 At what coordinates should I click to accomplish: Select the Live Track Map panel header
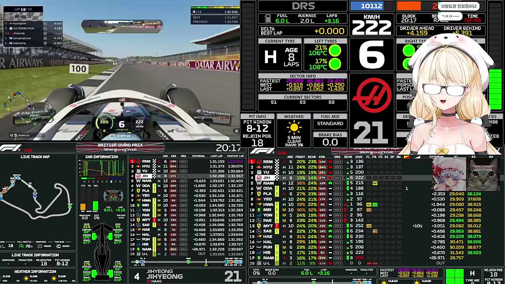(x=35, y=157)
